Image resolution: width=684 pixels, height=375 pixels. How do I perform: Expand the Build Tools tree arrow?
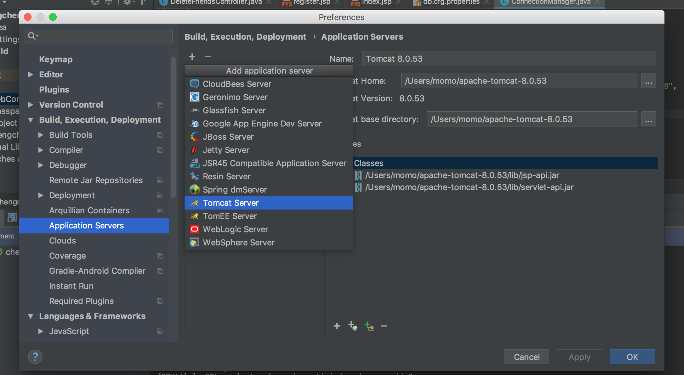pyautogui.click(x=41, y=135)
